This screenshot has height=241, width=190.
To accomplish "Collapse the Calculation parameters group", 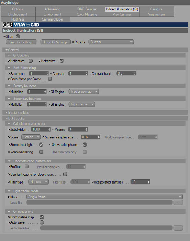I will click(9, 124).
